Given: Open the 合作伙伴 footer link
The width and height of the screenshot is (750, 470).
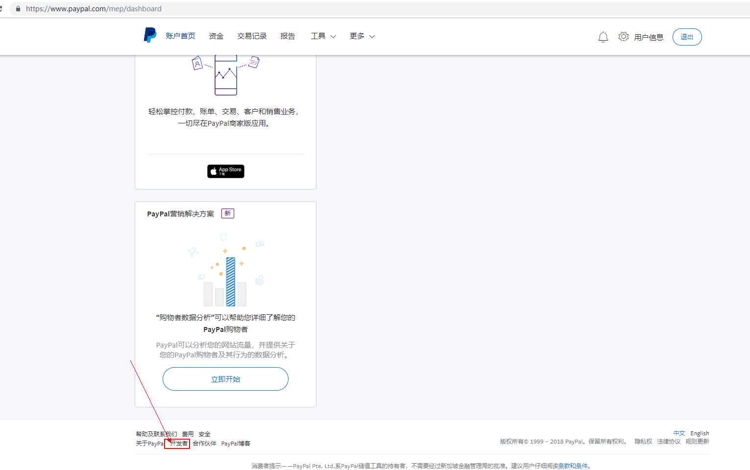Looking at the screenshot, I should pyautogui.click(x=204, y=444).
